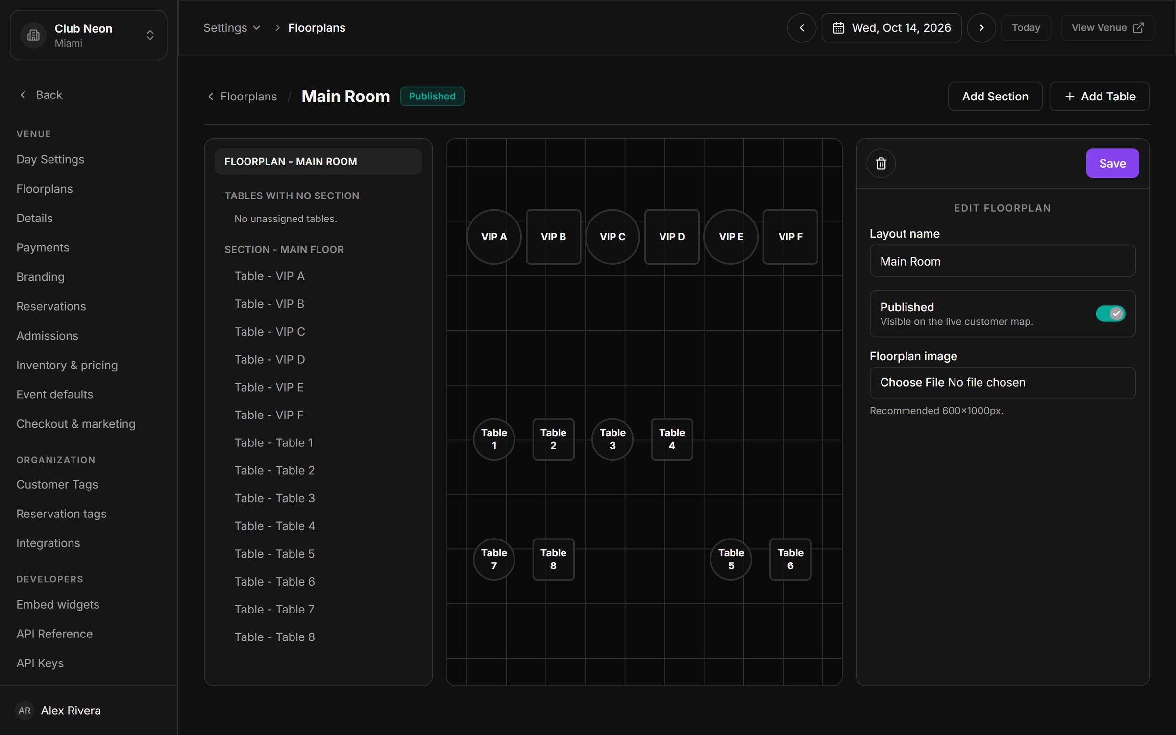
Task: Go Back in the sidebar
Action: pos(41,95)
